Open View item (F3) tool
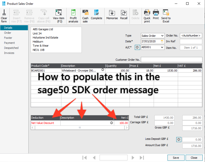 (x=59, y=16)
